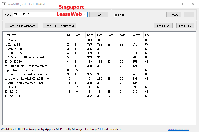The image size is (199, 132).
Task: Select 63-218-107-50.static.as3491.net row
Action: (x=79, y=83)
